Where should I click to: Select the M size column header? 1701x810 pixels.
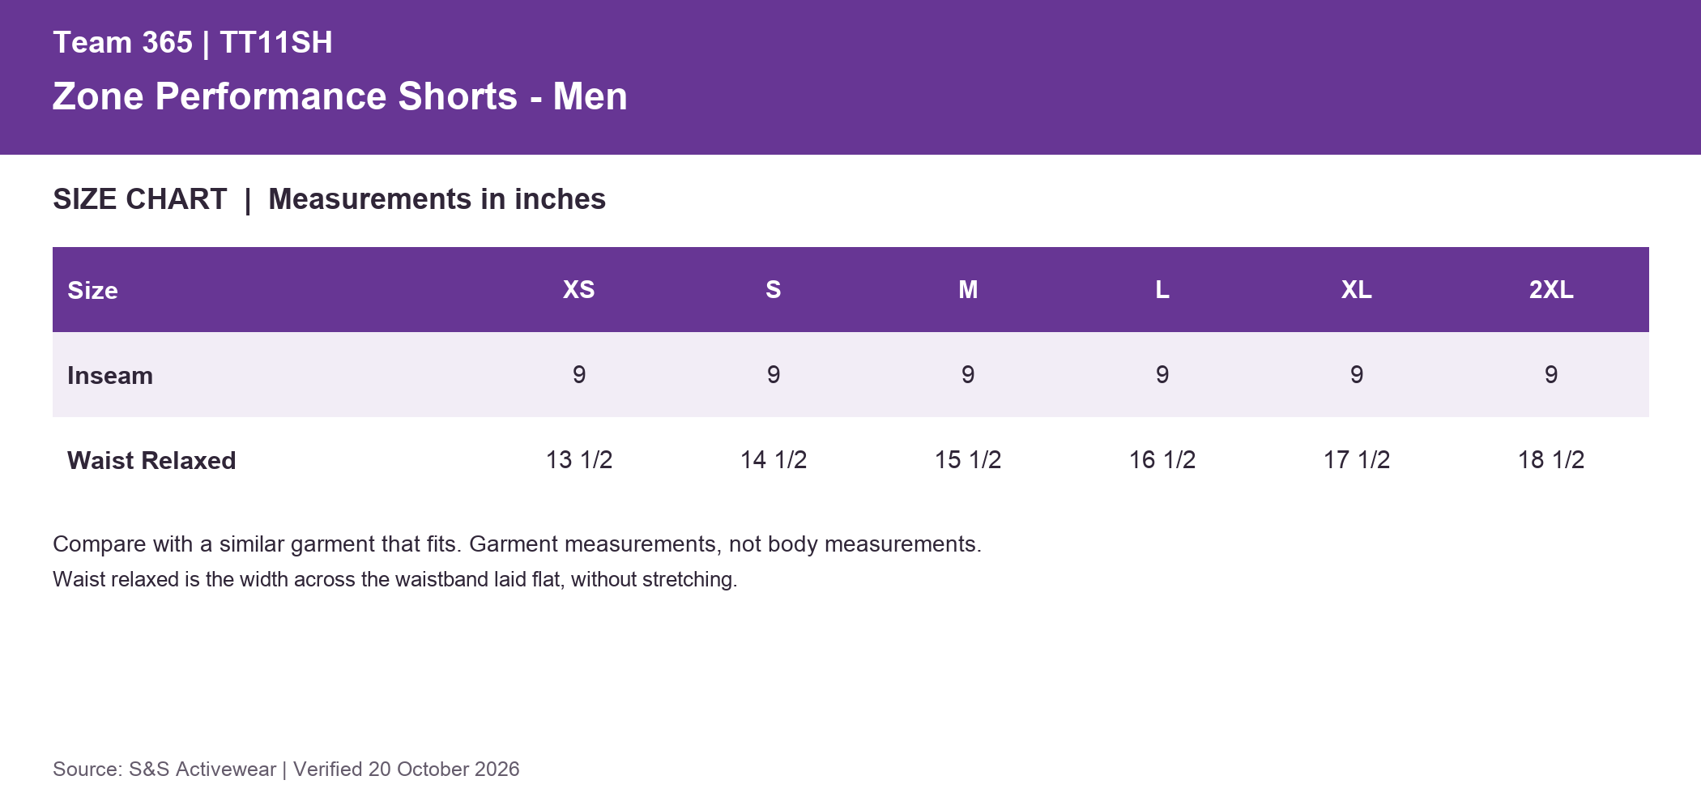point(968,289)
